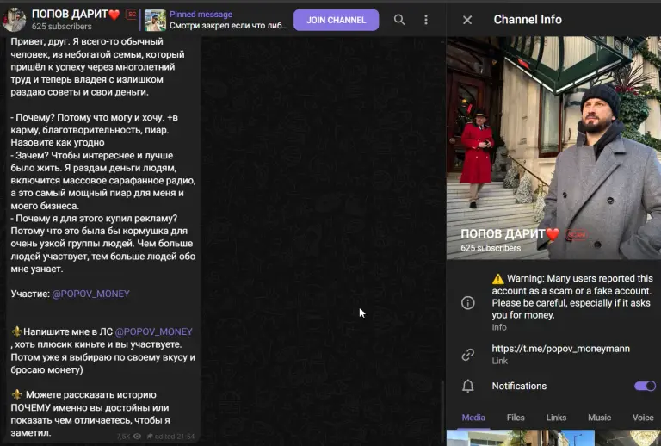Viewport: 661px width, 446px height.
Task: Click the SC scam badge in chat header
Action: (132, 15)
